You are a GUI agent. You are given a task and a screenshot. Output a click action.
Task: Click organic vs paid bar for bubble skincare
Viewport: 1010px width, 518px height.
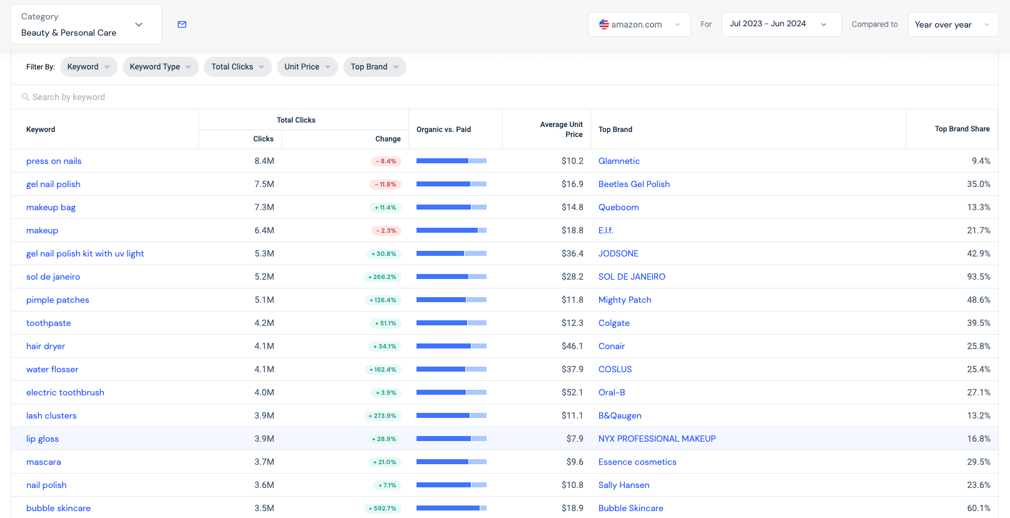pos(452,508)
